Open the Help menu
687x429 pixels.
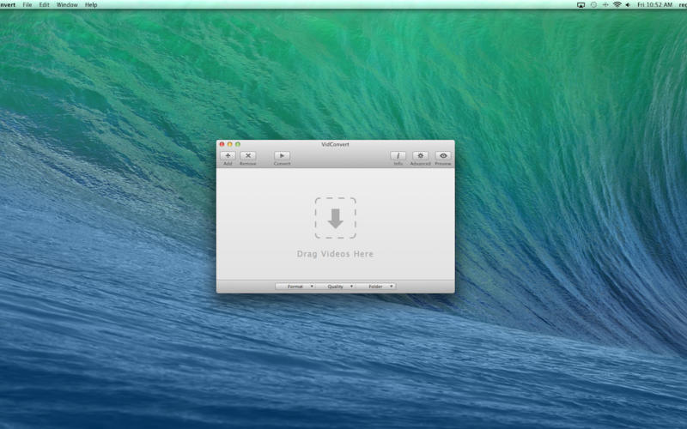[91, 5]
